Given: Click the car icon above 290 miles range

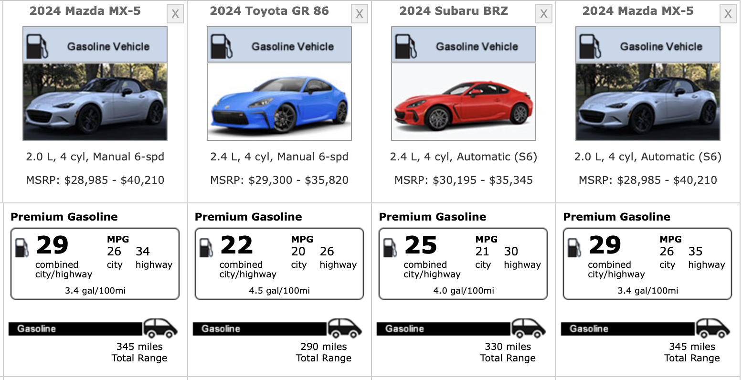Looking at the screenshot, I should pos(345,328).
